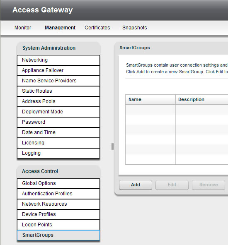Viewport: 228px width, 245px height.
Task: Open the Monitor tab
Action: (x=23, y=28)
